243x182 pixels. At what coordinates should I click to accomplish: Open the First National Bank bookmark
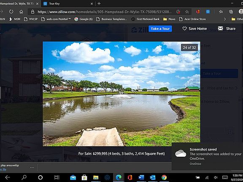pos(146,19)
